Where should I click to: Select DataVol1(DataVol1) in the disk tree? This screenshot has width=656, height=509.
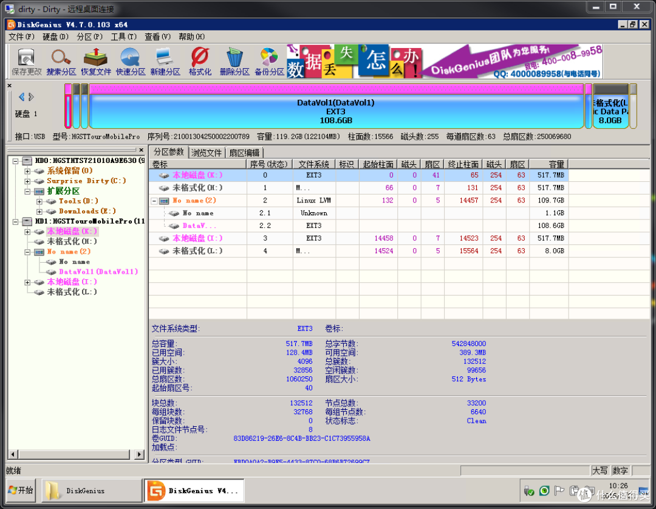click(98, 272)
